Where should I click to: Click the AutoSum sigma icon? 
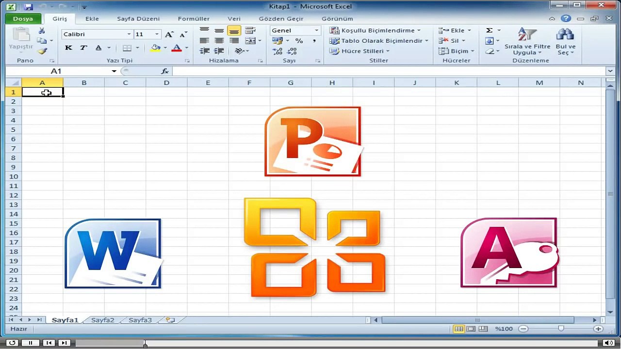(490, 31)
